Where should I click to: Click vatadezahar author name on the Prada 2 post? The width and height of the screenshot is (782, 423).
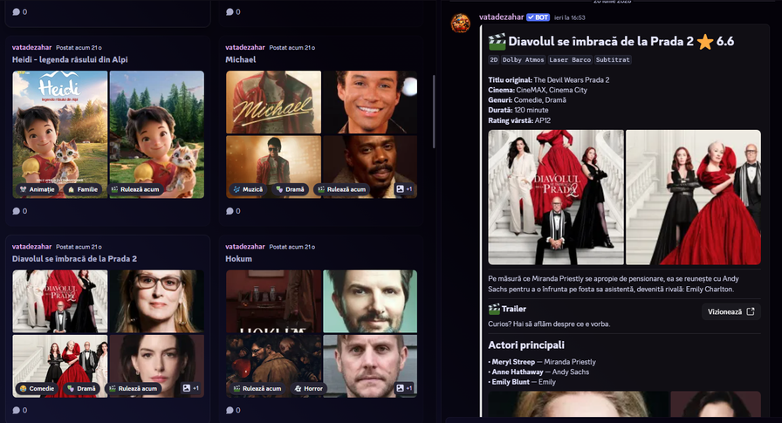(31, 247)
